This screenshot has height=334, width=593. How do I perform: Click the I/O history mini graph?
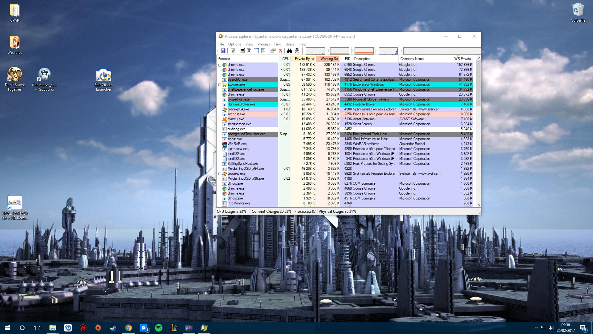tap(389, 51)
